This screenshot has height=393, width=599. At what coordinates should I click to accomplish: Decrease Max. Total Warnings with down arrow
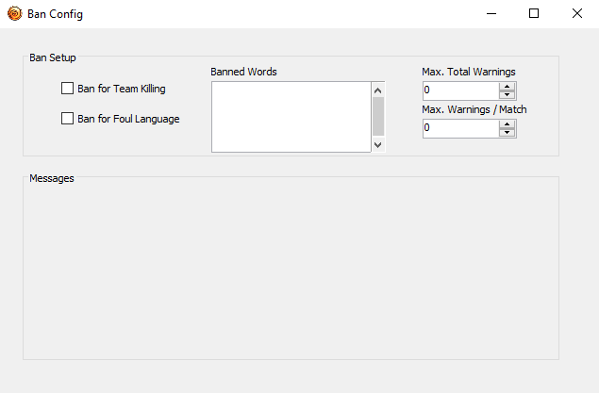[x=507, y=95]
